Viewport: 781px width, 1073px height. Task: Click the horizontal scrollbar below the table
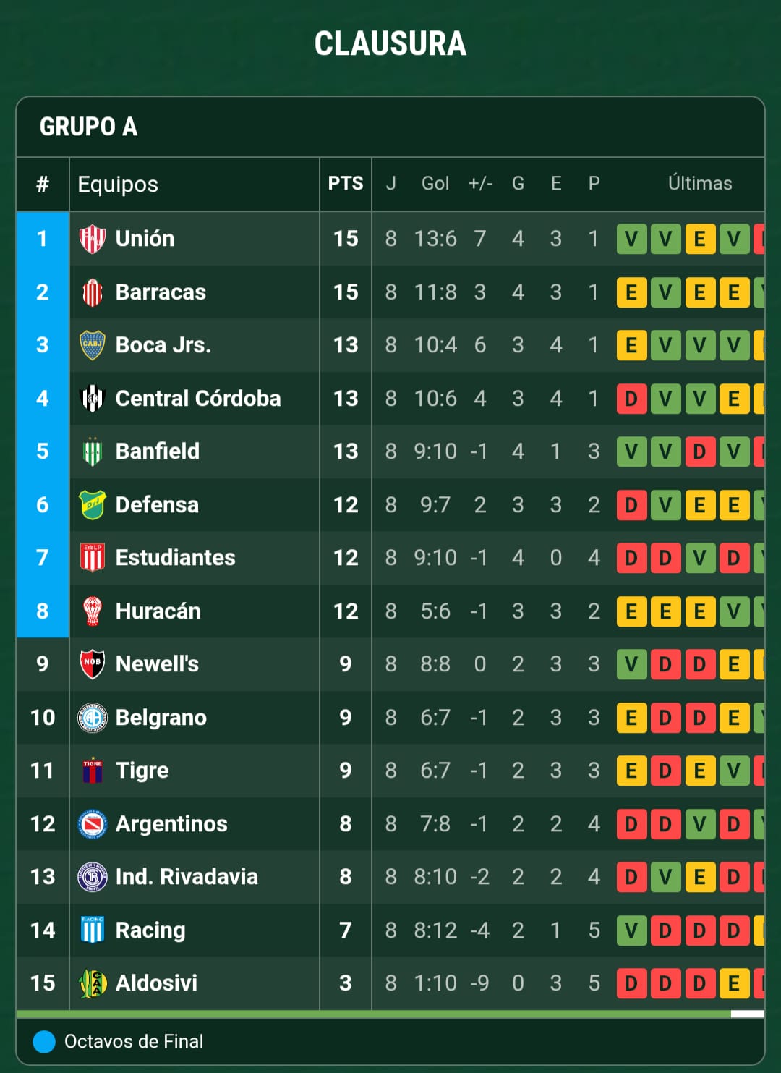(373, 1014)
